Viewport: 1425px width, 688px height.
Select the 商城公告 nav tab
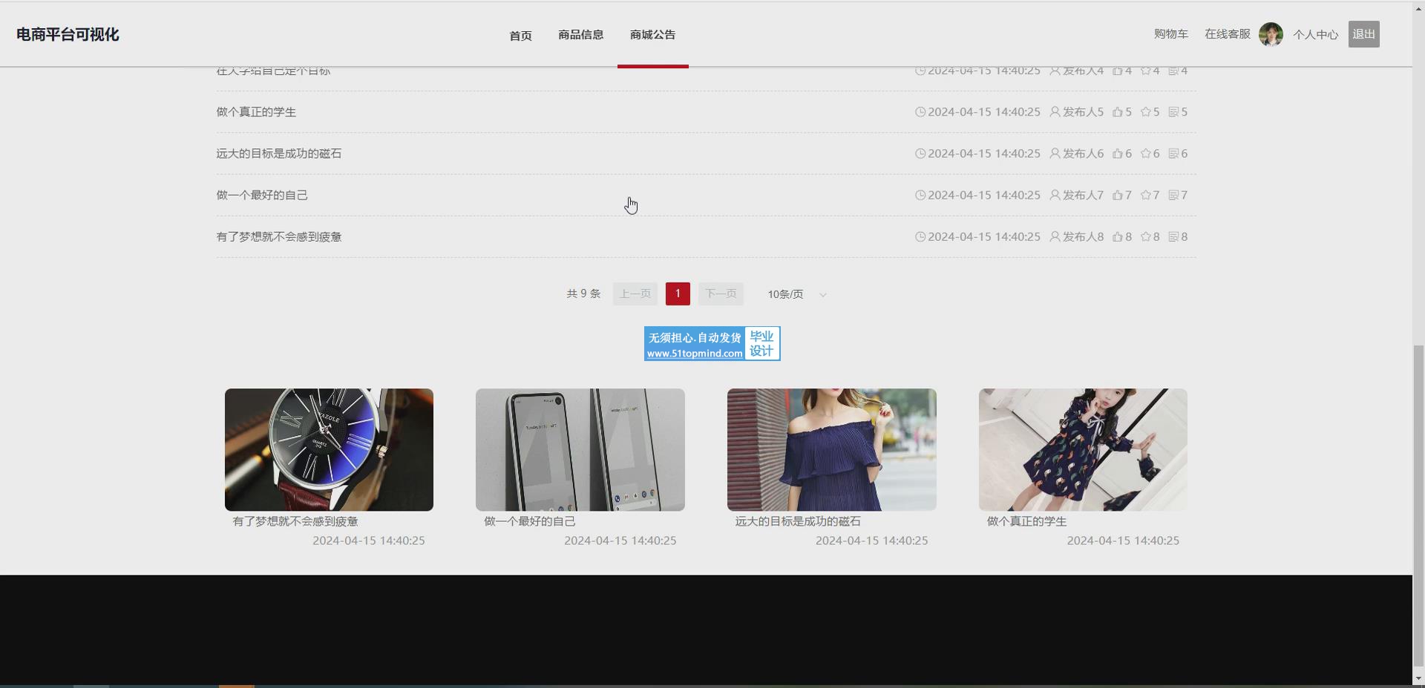pyautogui.click(x=652, y=35)
